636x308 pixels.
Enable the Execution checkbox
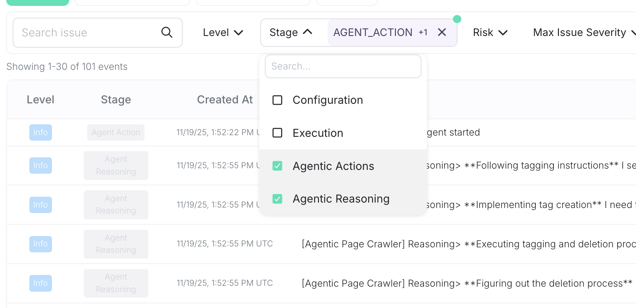(x=277, y=133)
